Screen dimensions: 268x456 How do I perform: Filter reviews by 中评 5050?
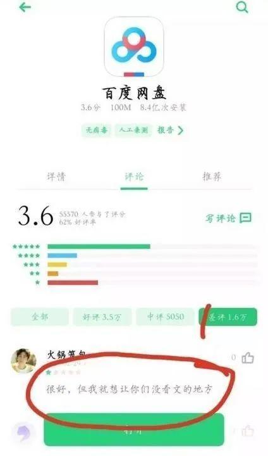pos(165,317)
